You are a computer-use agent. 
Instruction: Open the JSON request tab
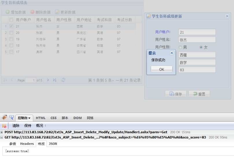coord(53,144)
